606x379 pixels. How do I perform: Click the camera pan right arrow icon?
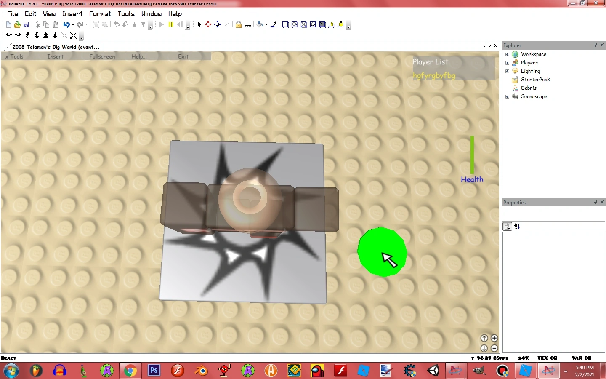coord(18,36)
